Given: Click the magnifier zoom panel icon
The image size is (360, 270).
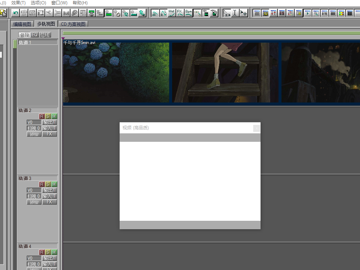Looking at the screenshot, I should coord(316,13).
